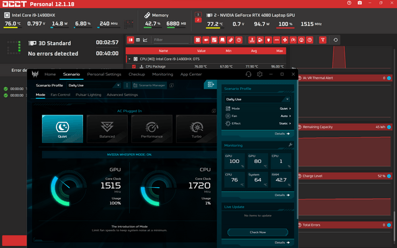Open the Monitoring tab in PredatorSense
Viewport: 397px width, 248px height.
point(163,74)
